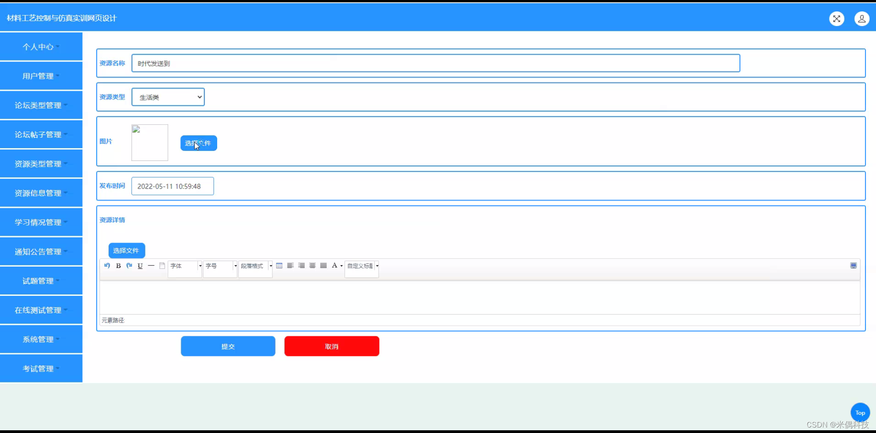Open 系统管理 in the sidebar
Screen dimensions: 876x433
(x=41, y=339)
